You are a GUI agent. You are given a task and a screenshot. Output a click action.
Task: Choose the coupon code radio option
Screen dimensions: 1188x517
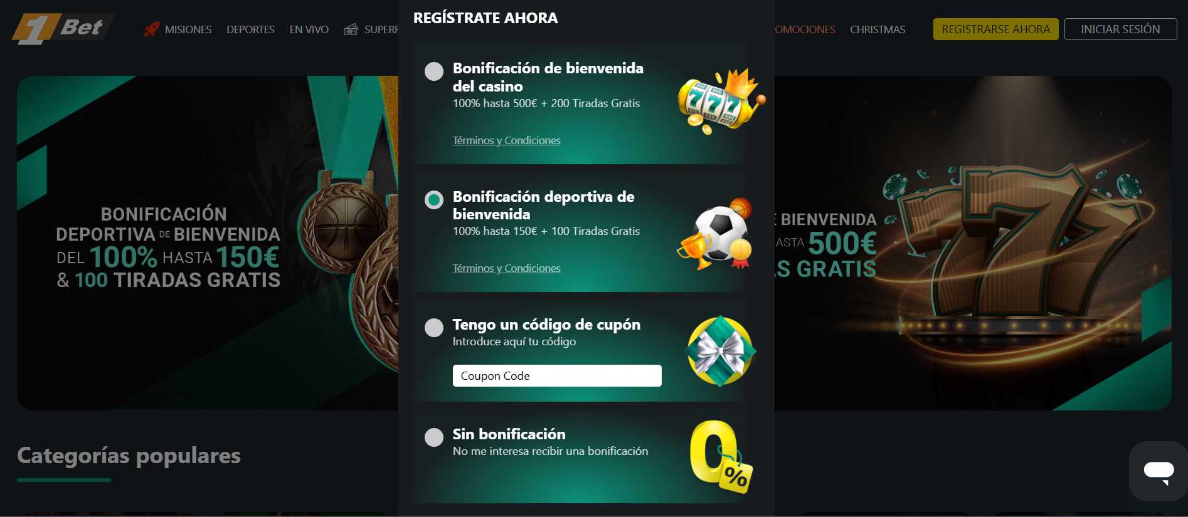[x=434, y=328]
